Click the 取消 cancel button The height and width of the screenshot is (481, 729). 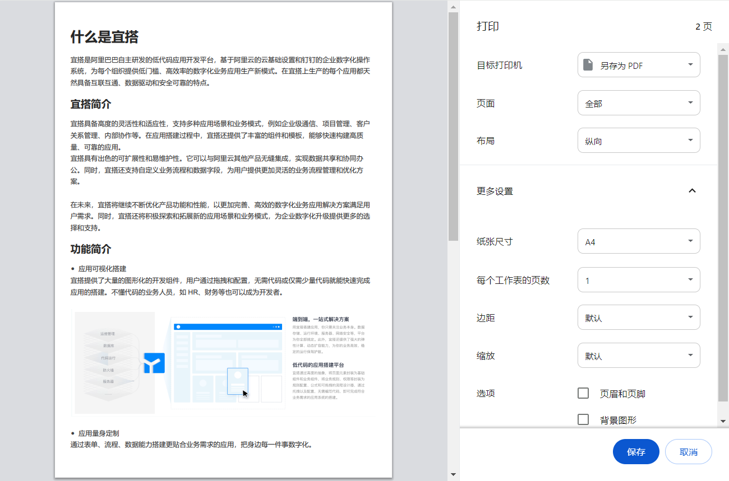[689, 452]
